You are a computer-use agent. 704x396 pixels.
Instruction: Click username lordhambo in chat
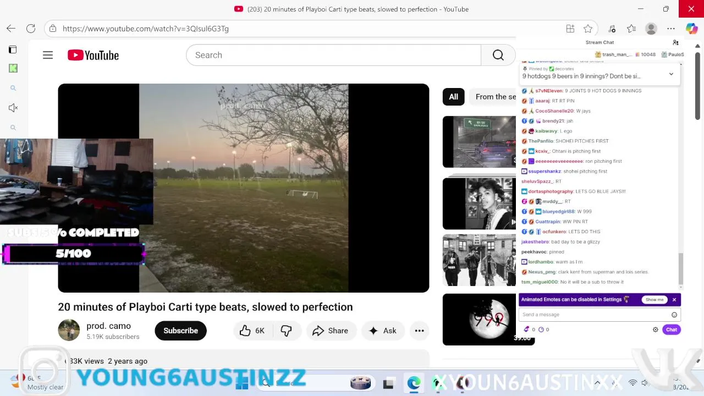click(541, 262)
